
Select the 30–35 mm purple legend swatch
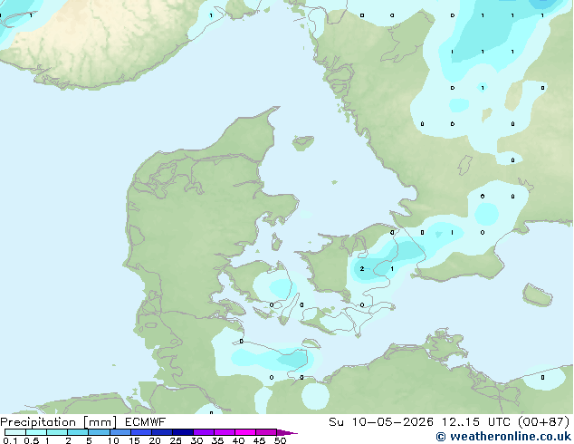pos(203,432)
